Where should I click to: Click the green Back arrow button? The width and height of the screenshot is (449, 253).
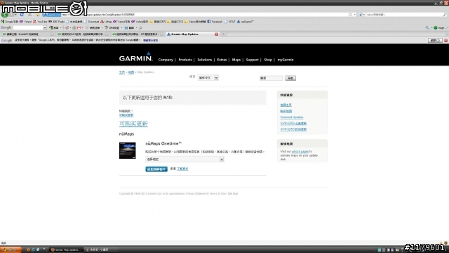[5, 14]
